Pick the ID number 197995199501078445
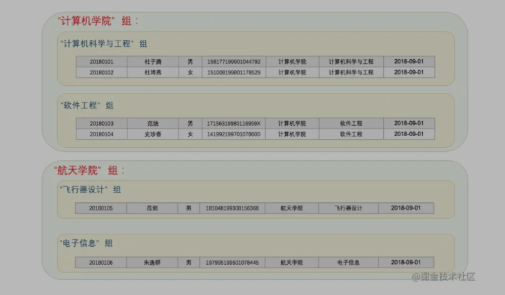The image size is (505, 295). (232, 263)
